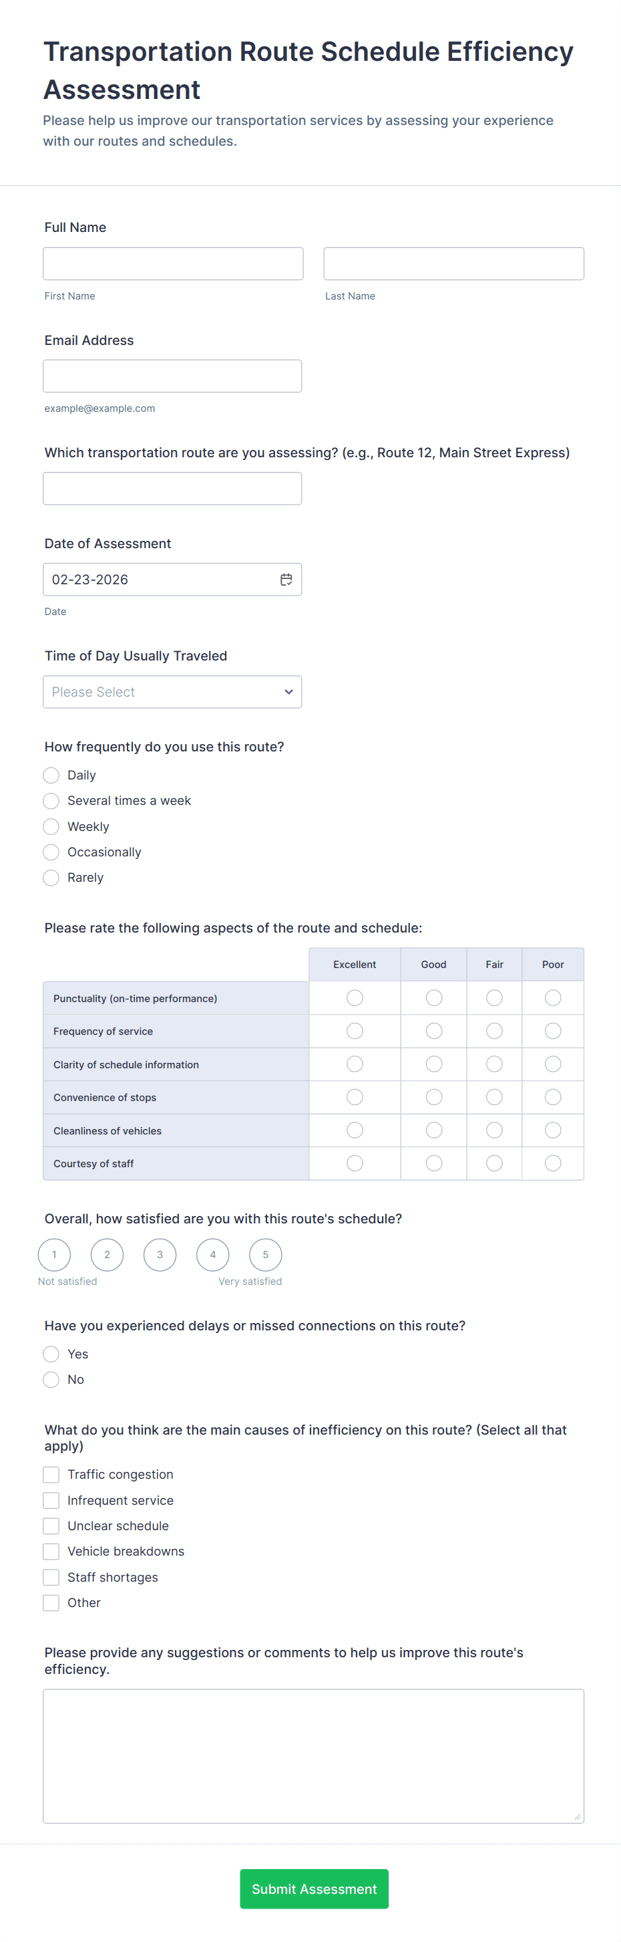The width and height of the screenshot is (621, 1942).
Task: Open the calendar date picker icon
Action: pos(286,580)
